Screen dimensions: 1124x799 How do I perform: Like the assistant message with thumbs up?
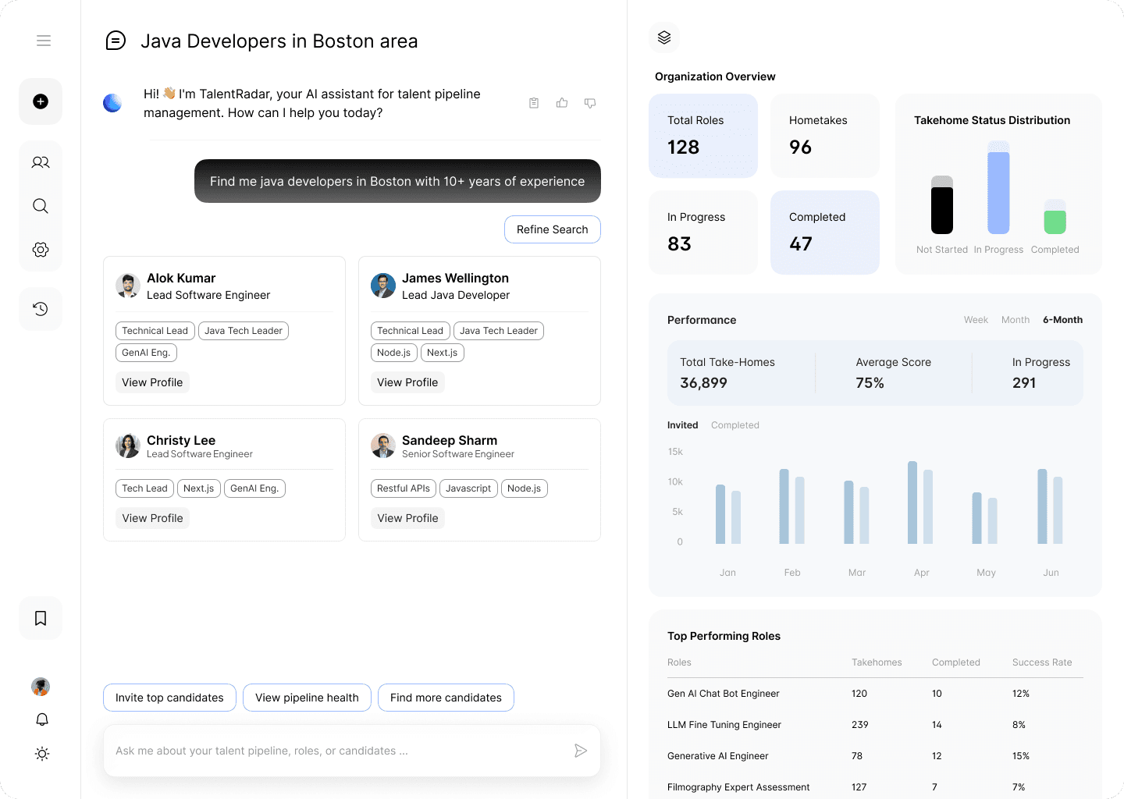[x=562, y=103]
